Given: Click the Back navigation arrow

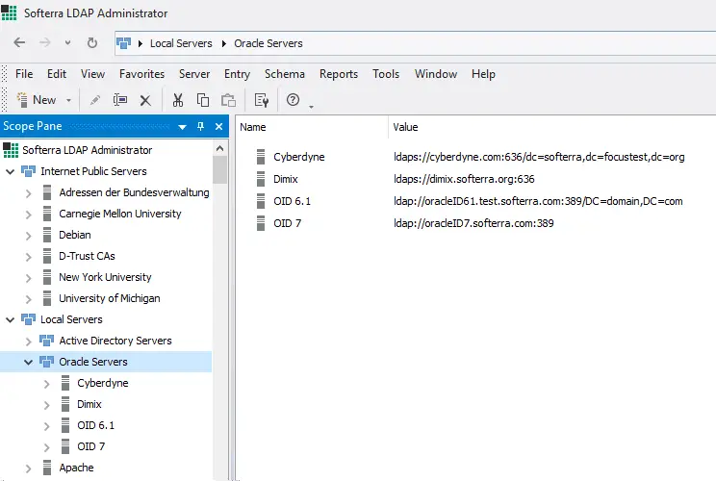Looking at the screenshot, I should 19,43.
